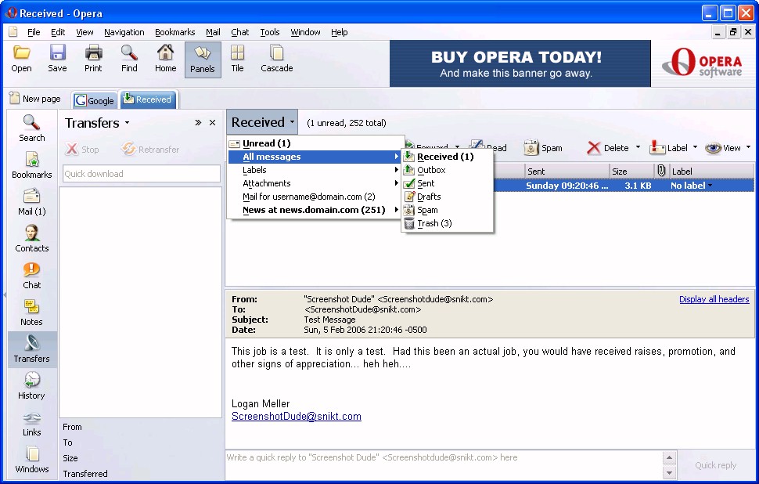
Task: Click the Buy Opera Today banner
Action: 520,63
